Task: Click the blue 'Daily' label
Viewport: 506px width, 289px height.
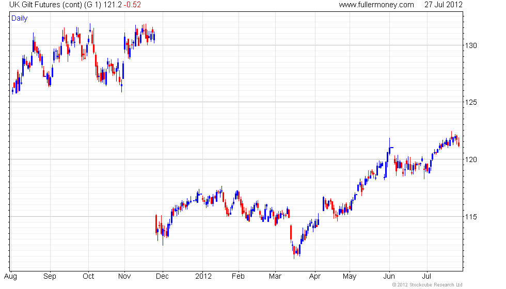Action: (x=20, y=19)
